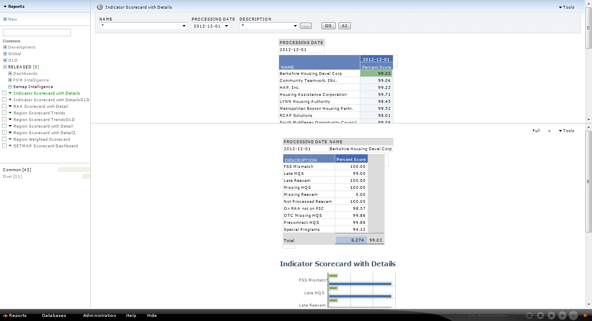Collapse the Semap Intelligence subfolder
592x321 pixels.
[10, 87]
